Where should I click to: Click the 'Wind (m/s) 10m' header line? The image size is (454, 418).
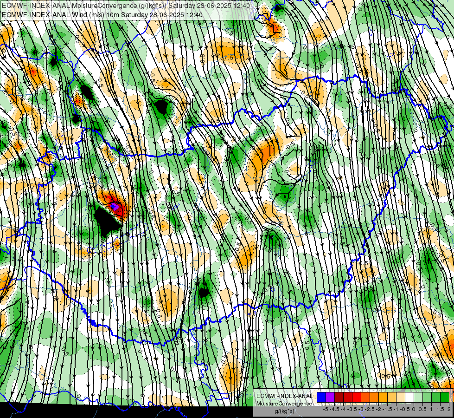(102, 14)
